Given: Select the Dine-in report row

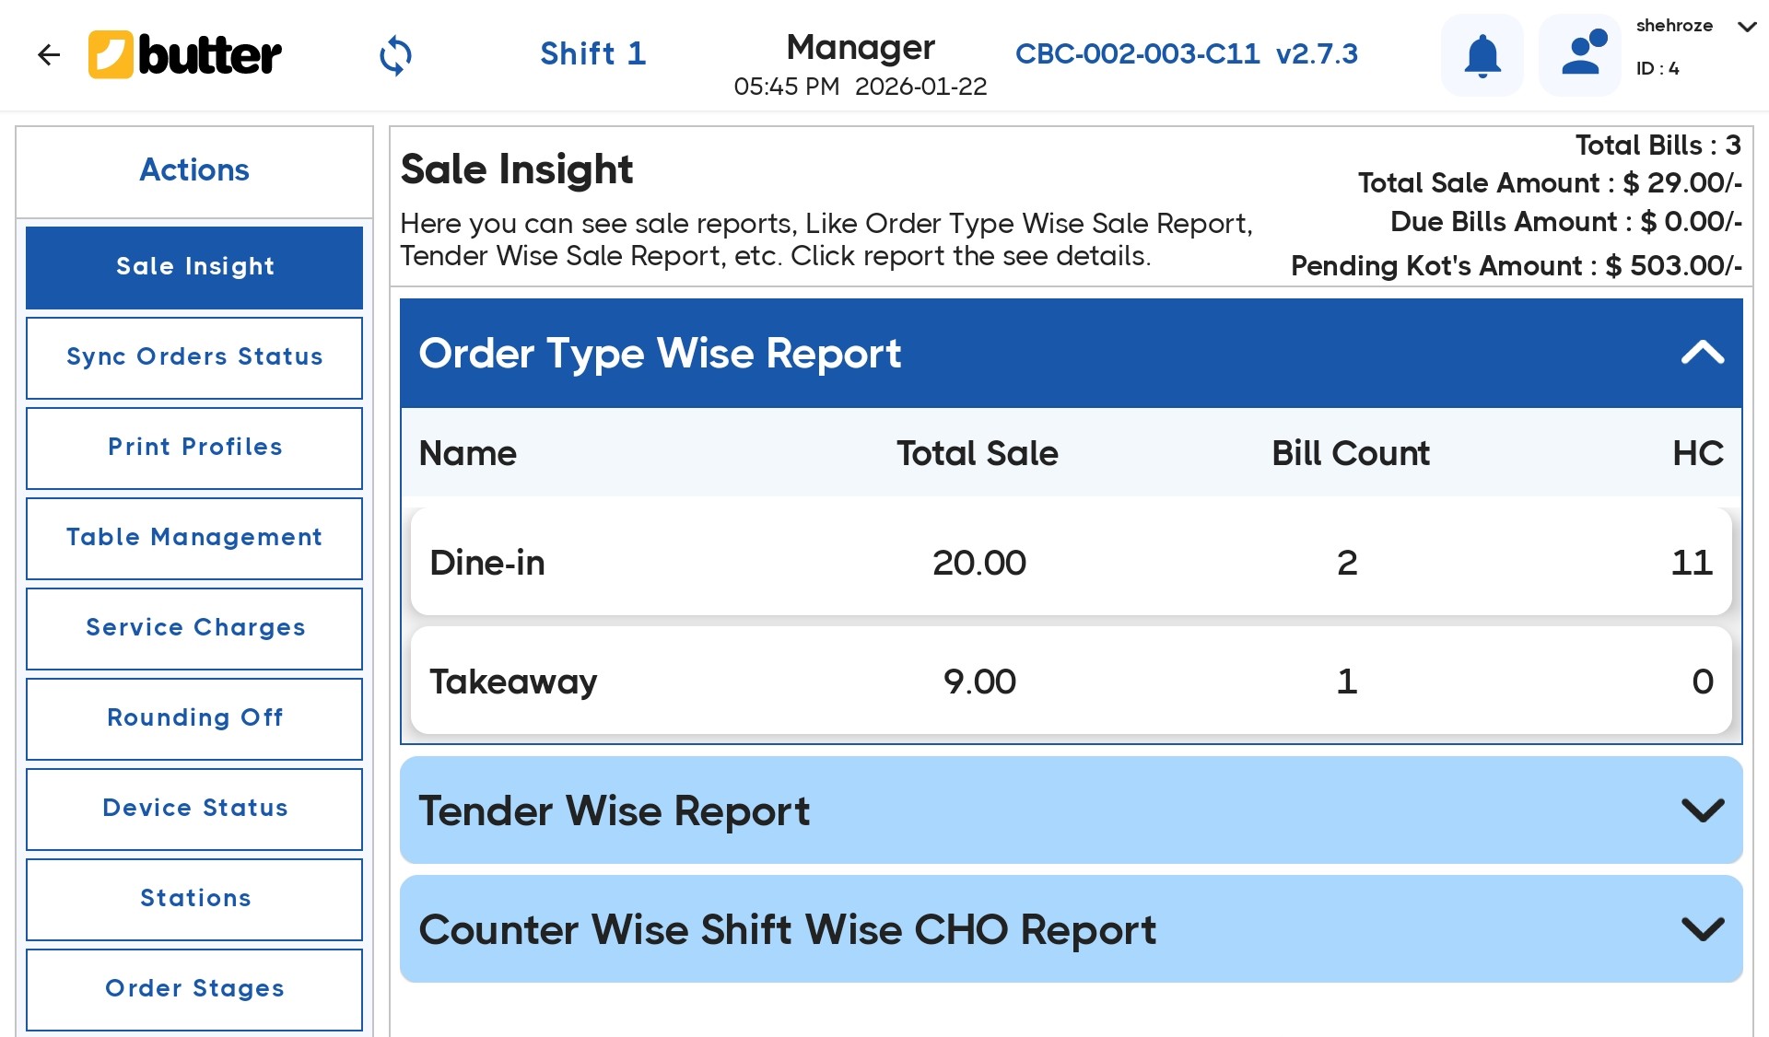Looking at the screenshot, I should point(1069,563).
